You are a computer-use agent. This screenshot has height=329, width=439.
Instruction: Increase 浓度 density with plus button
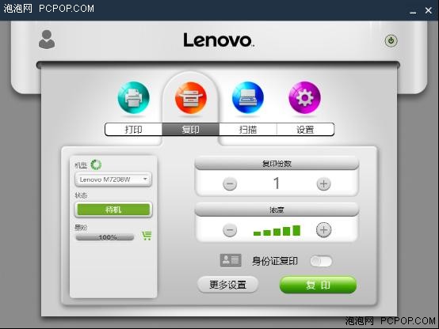(323, 230)
